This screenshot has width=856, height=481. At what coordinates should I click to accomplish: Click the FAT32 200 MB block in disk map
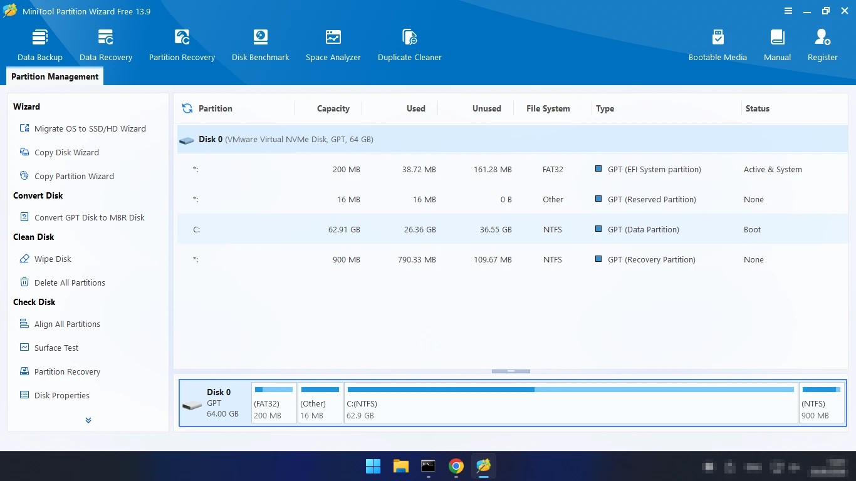[x=274, y=403]
